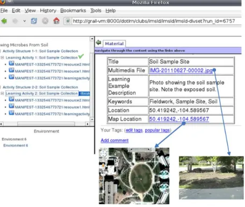Open the IMG-20110627-00002.jpg multimedia link

(x=181, y=70)
